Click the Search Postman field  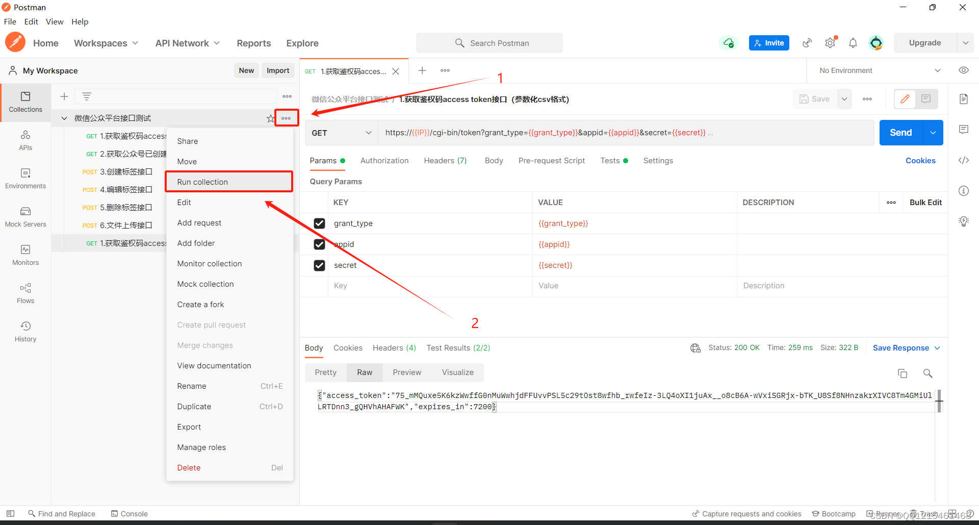(x=489, y=43)
